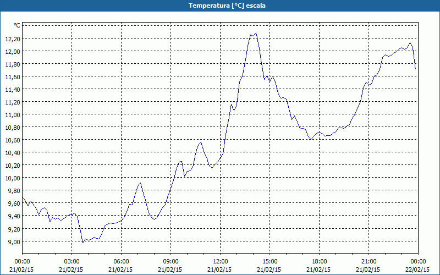Click the 06:00 time label
The image size is (440, 275).
(121, 262)
